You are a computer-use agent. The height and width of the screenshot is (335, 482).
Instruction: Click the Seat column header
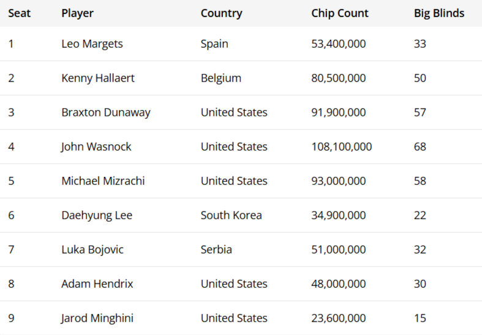pyautogui.click(x=19, y=13)
